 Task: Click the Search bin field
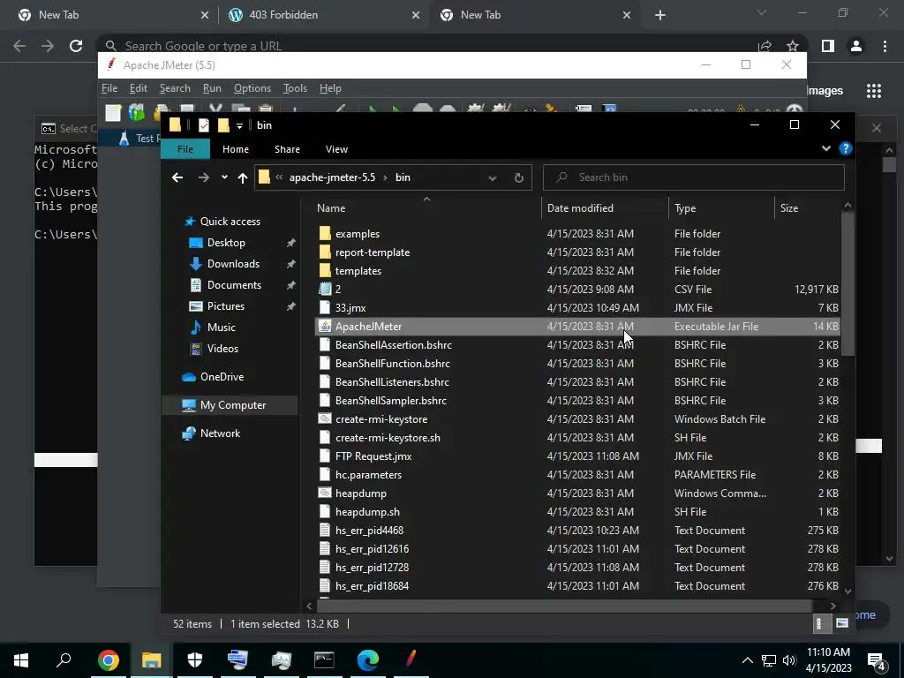tap(694, 177)
